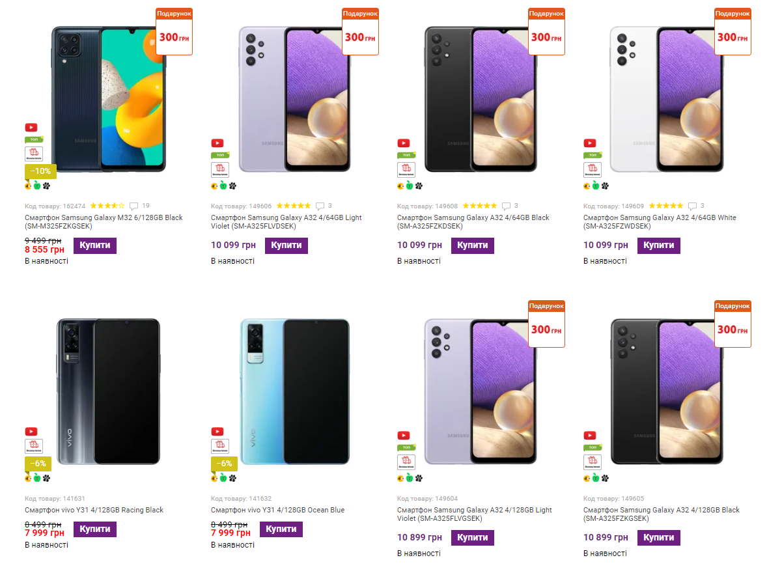Click the comments icon on Galaxy M32
The height and width of the screenshot is (573, 782).
coord(134,206)
